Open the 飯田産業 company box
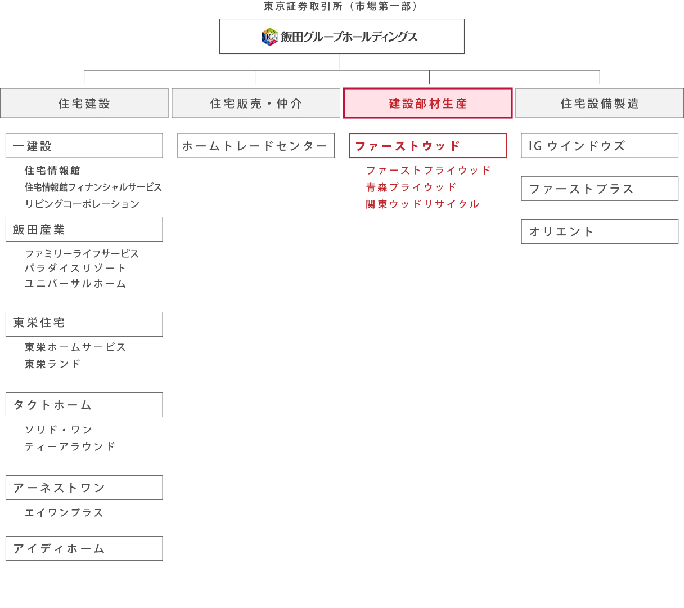 coord(84,229)
